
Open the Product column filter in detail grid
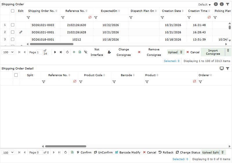(147, 82)
